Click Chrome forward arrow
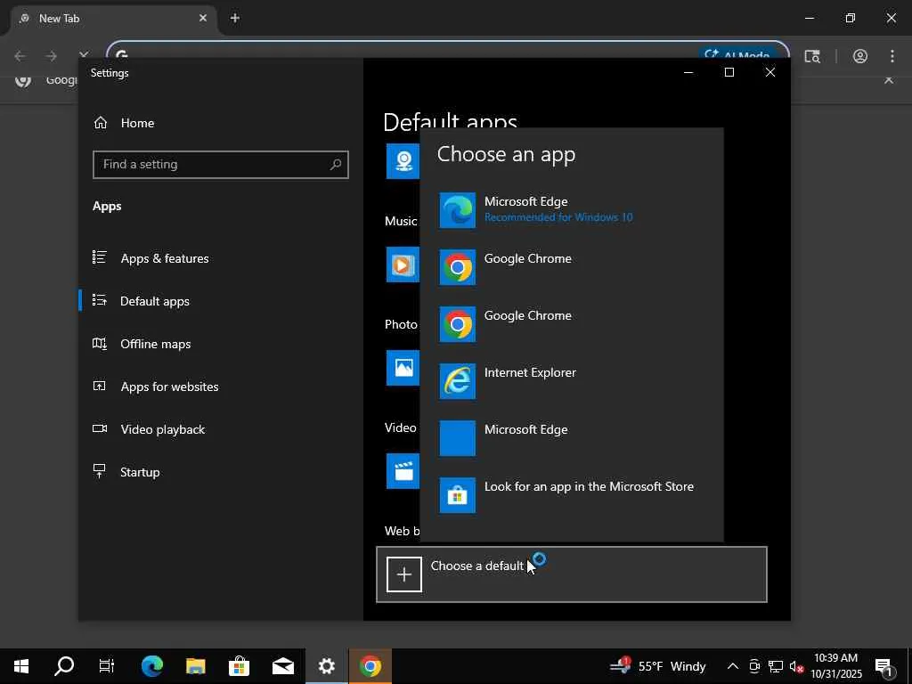Viewport: 912px width, 684px height. (52, 56)
